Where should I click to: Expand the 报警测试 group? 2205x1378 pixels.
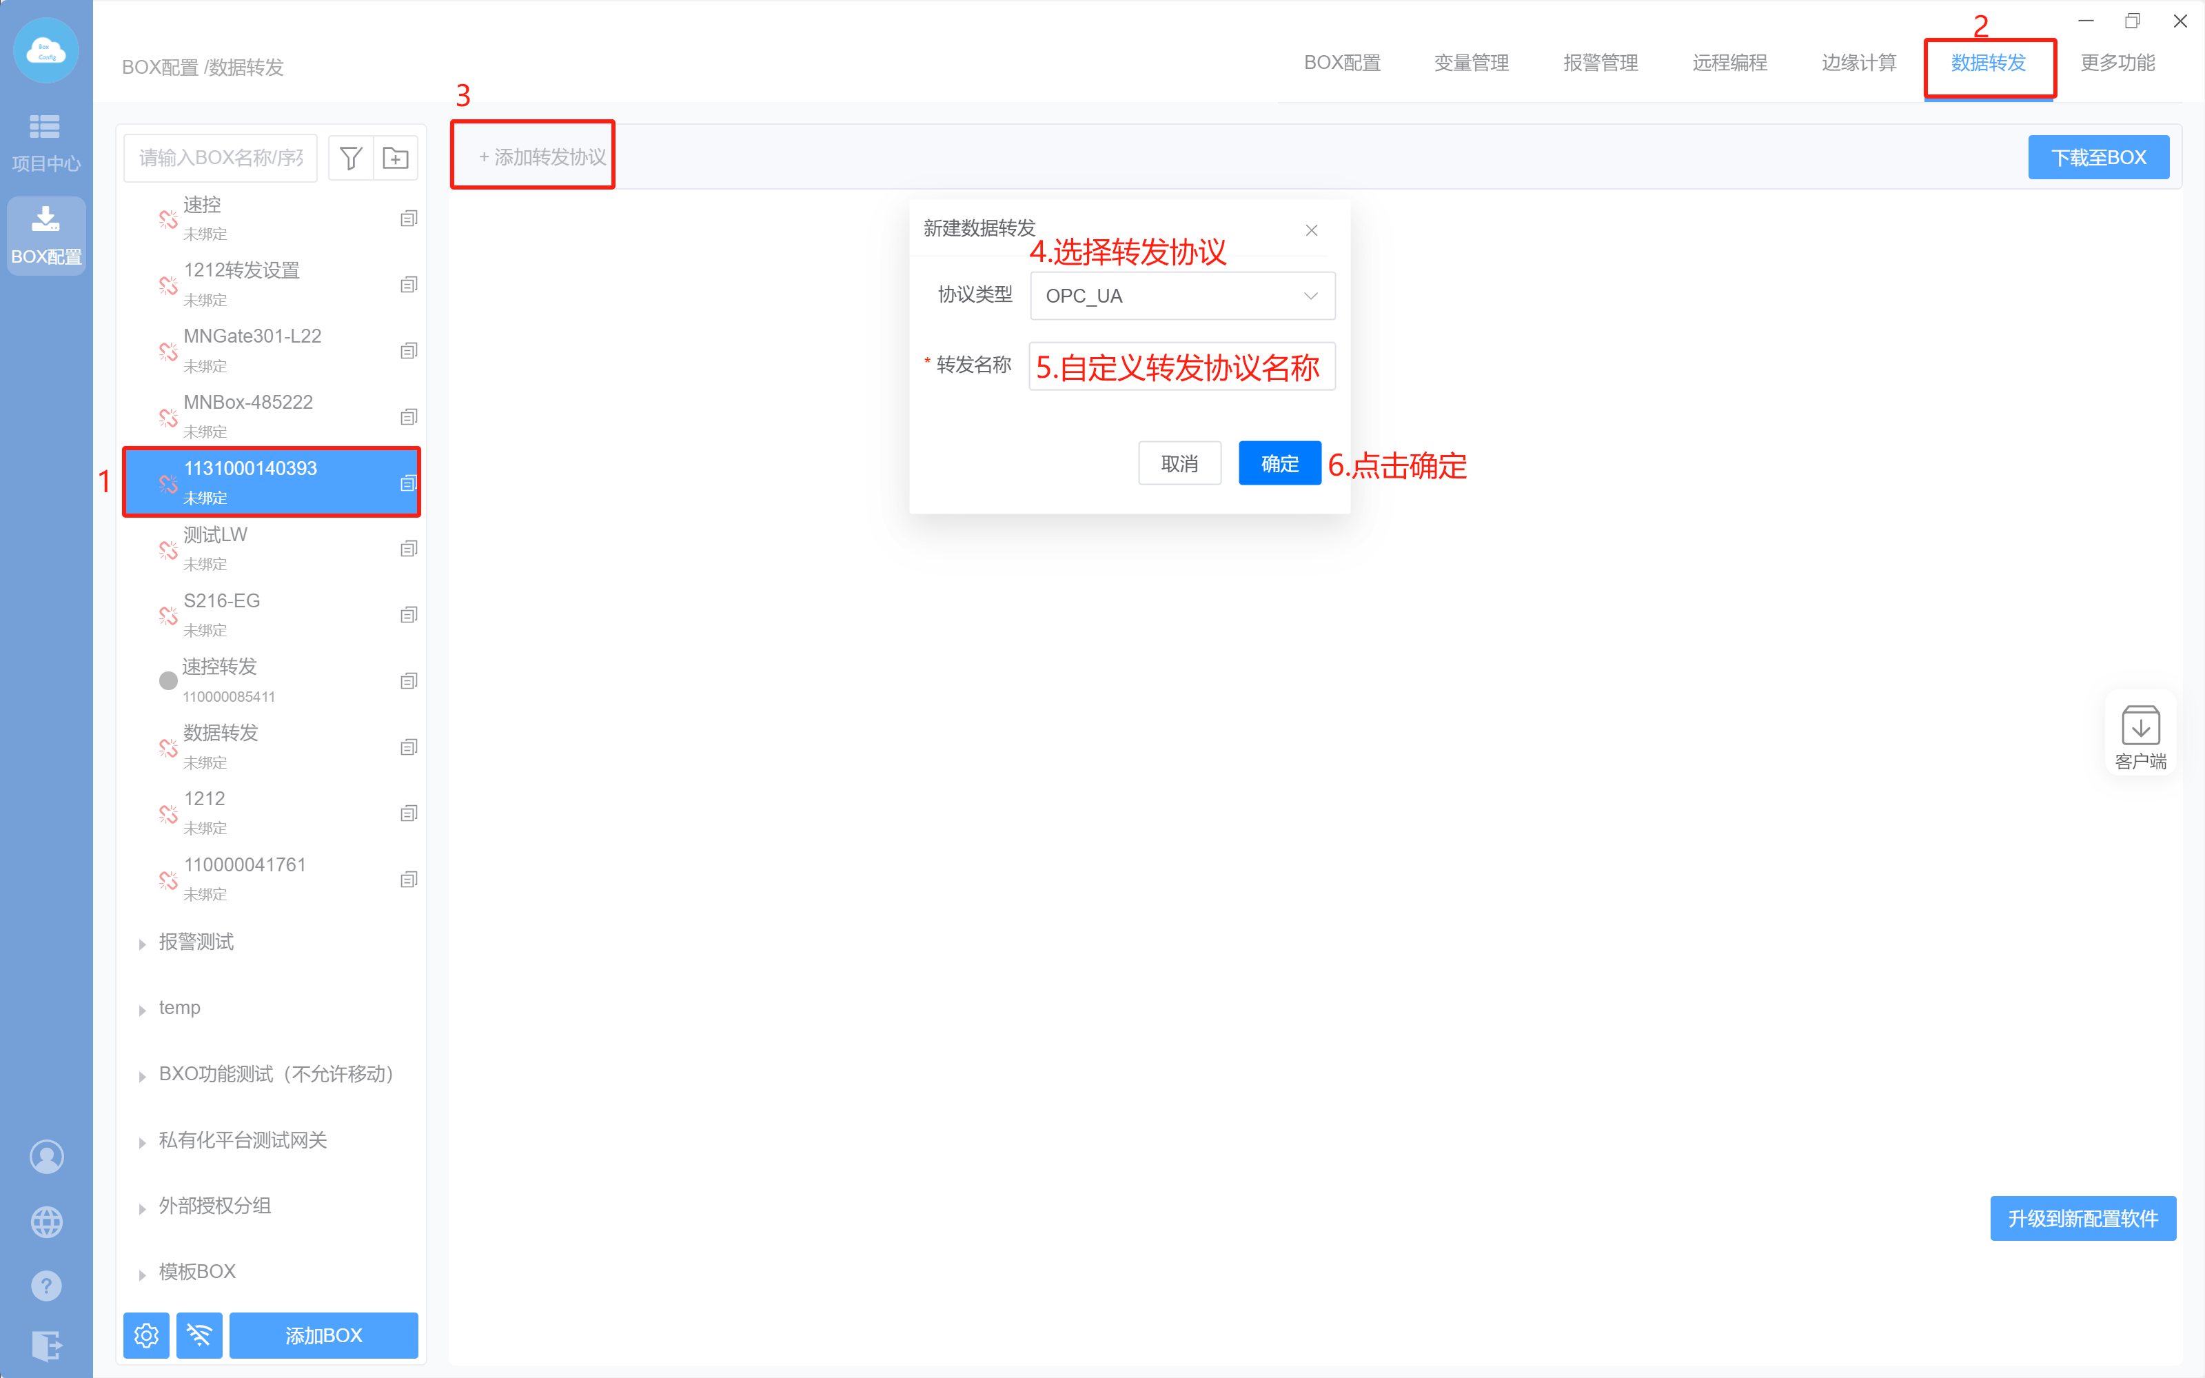(142, 943)
